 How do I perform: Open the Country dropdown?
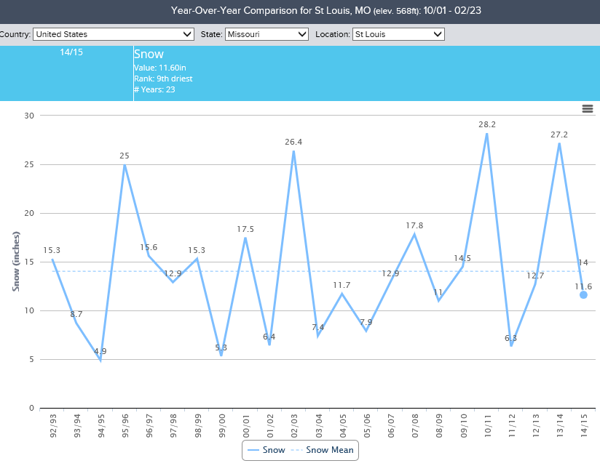(113, 33)
